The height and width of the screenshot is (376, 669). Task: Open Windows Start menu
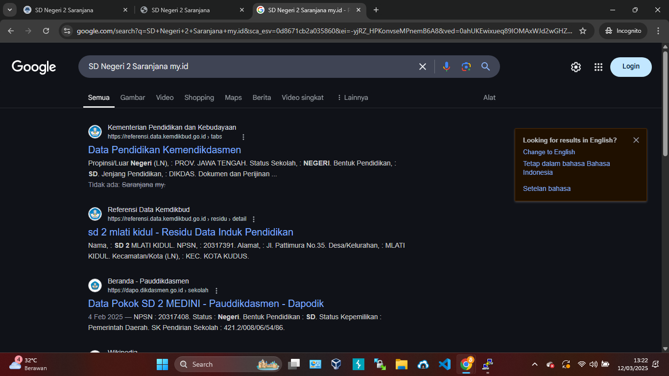pos(162,364)
